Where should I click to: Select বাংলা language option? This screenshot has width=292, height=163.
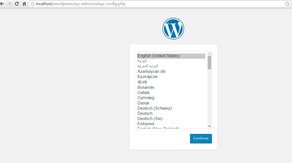click(x=171, y=82)
